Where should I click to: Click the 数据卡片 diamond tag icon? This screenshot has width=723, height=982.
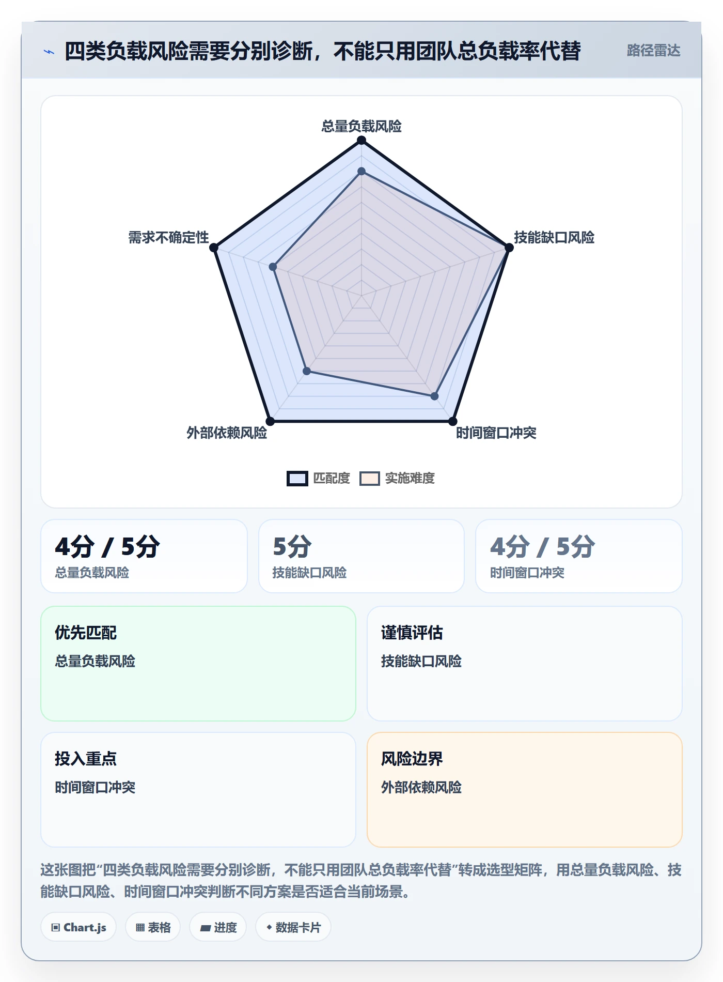[269, 927]
